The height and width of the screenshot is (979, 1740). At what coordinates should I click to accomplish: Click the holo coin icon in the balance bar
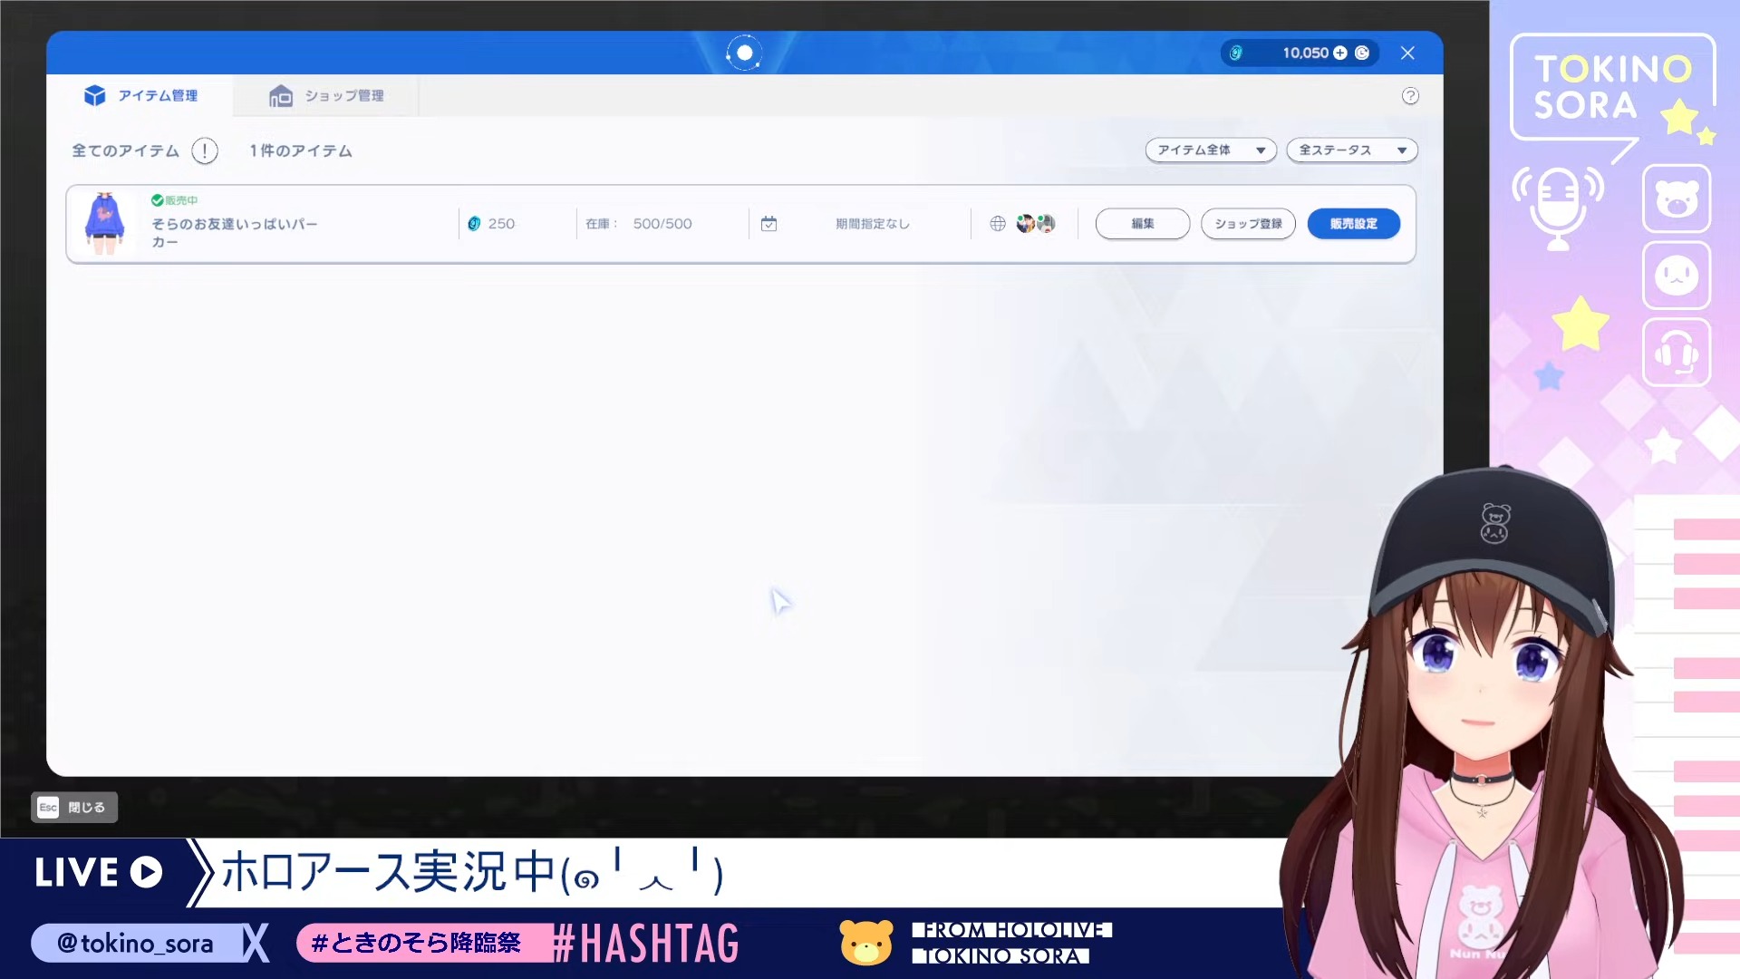click(x=1235, y=53)
